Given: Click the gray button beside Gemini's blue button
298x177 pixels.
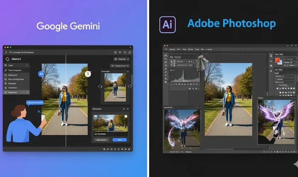Looking at the screenshot, I should [101, 140].
